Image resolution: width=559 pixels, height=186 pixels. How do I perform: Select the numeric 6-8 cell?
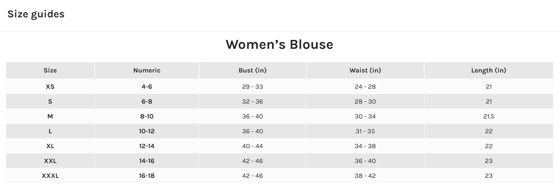pos(147,101)
